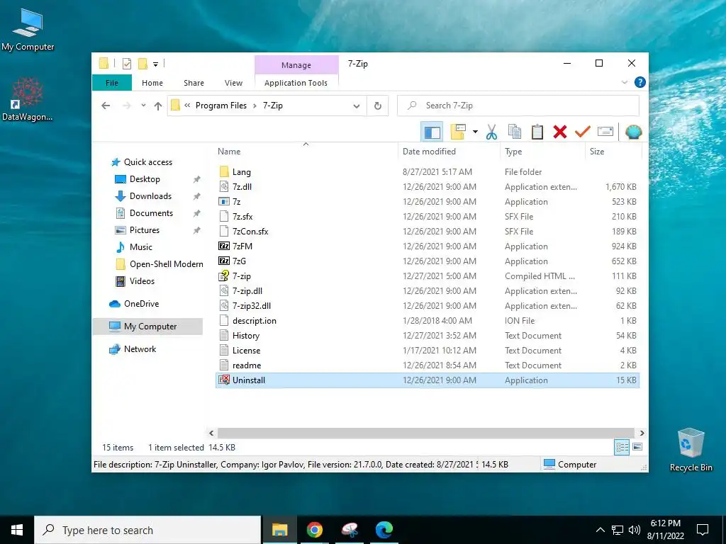Select OneDrive in navigation pane
This screenshot has height=544, width=726.
[141, 304]
